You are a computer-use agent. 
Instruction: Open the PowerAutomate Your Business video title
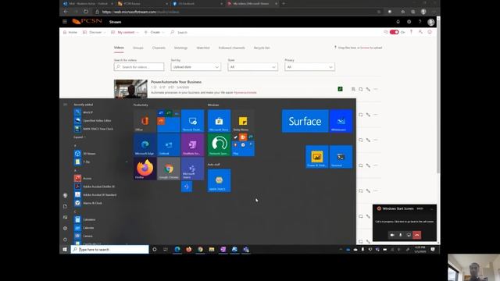pos(176,82)
